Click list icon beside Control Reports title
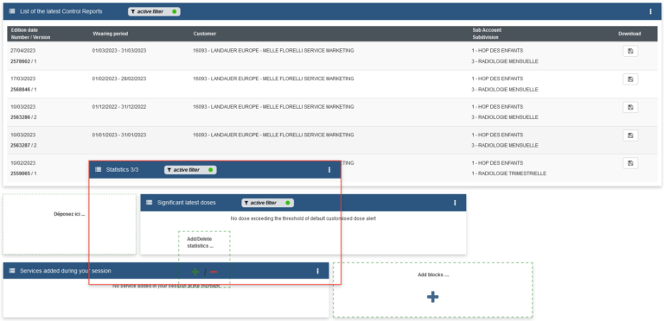Screen dimensions: 664x321 (12, 11)
